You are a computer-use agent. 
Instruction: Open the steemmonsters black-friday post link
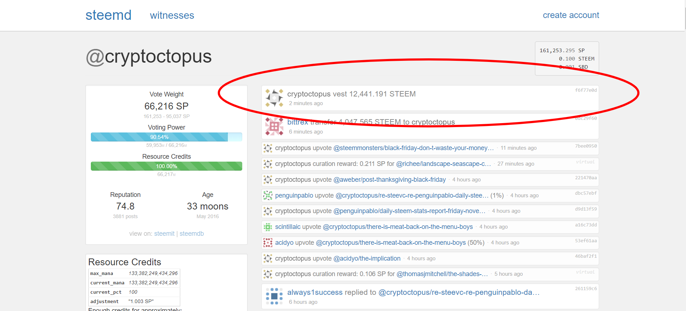(x=413, y=148)
